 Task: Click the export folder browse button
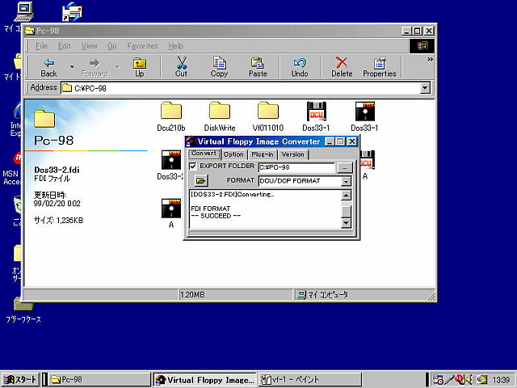[x=345, y=167]
